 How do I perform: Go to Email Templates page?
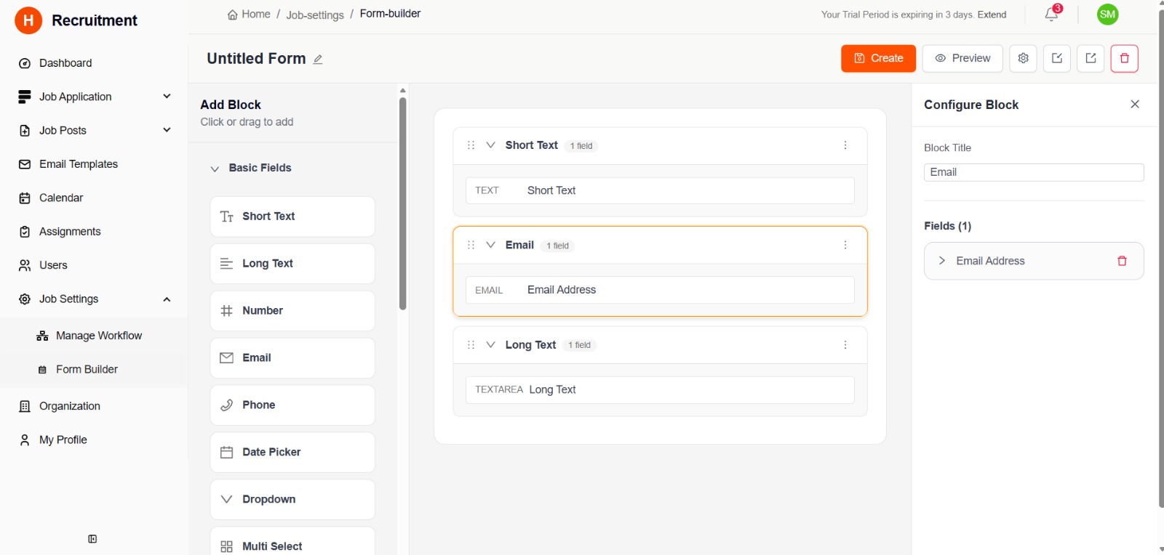click(x=78, y=164)
